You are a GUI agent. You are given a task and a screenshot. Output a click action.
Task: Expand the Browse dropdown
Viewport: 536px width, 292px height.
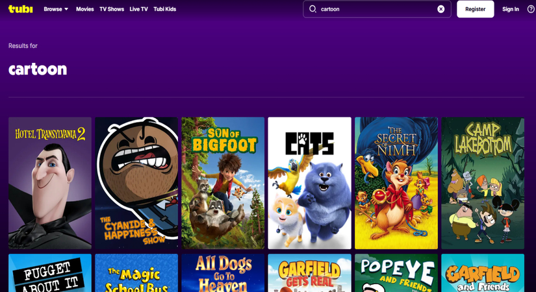pyautogui.click(x=56, y=9)
